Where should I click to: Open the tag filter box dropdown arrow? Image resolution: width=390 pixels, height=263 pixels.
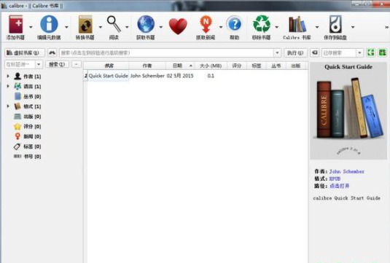pos(39,64)
